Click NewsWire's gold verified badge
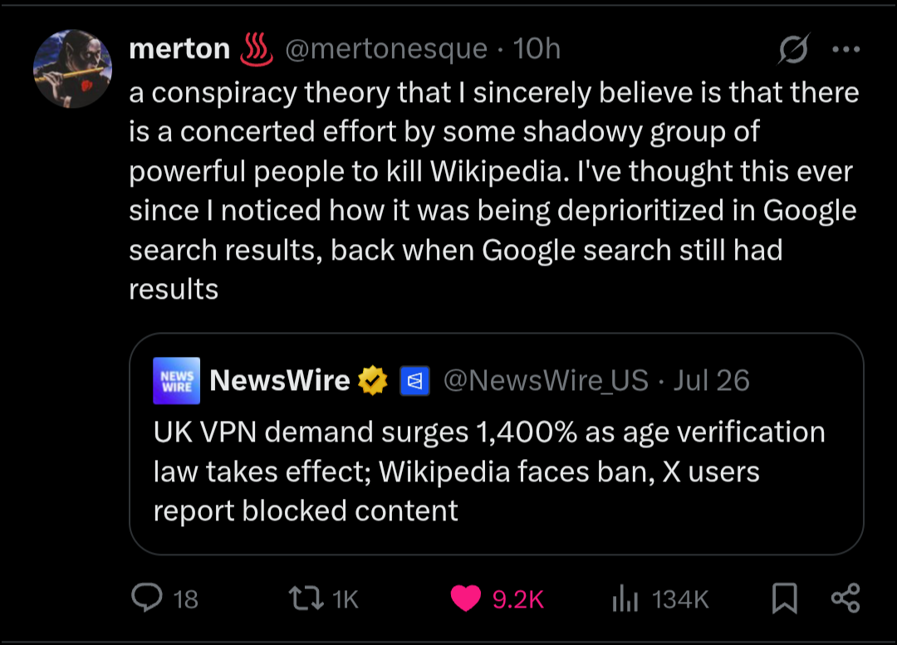The height and width of the screenshot is (645, 897). click(x=373, y=381)
